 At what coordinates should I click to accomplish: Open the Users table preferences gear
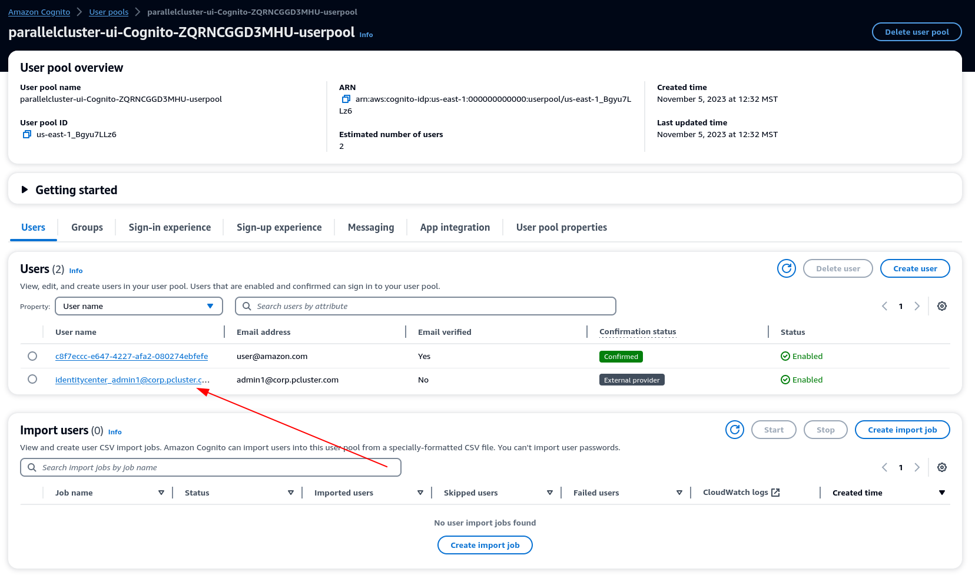[x=941, y=306]
